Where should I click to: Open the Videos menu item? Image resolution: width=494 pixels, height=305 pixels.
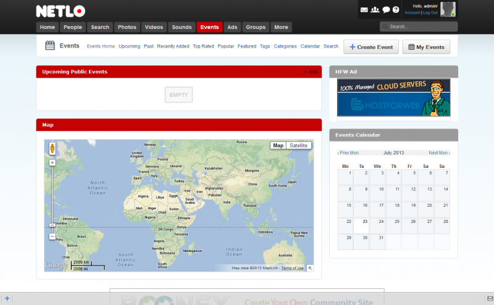(x=154, y=27)
